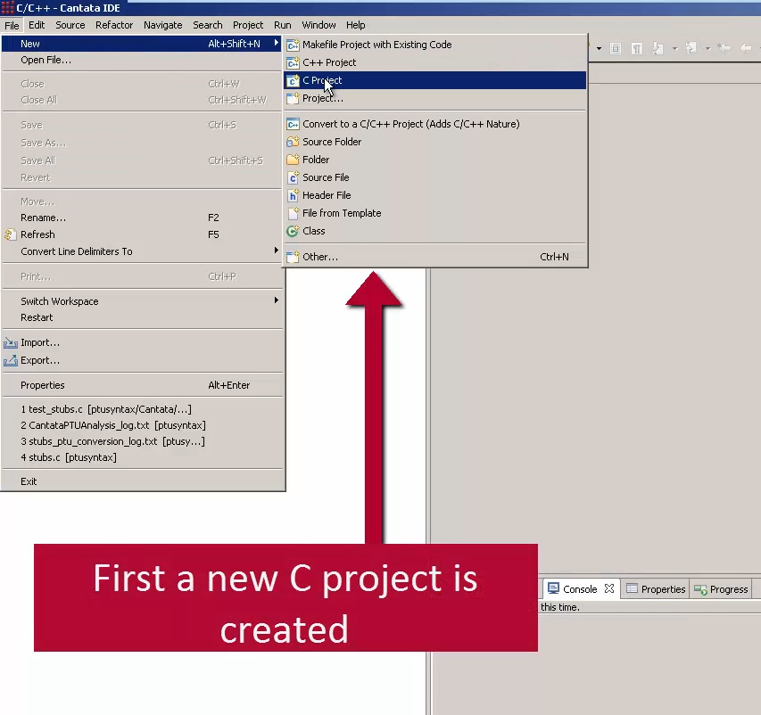Select Source Folder from New submenu
761x715 pixels.
click(x=434, y=142)
